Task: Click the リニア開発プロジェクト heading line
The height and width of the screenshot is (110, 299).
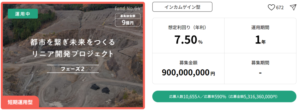Action: tap(73, 54)
